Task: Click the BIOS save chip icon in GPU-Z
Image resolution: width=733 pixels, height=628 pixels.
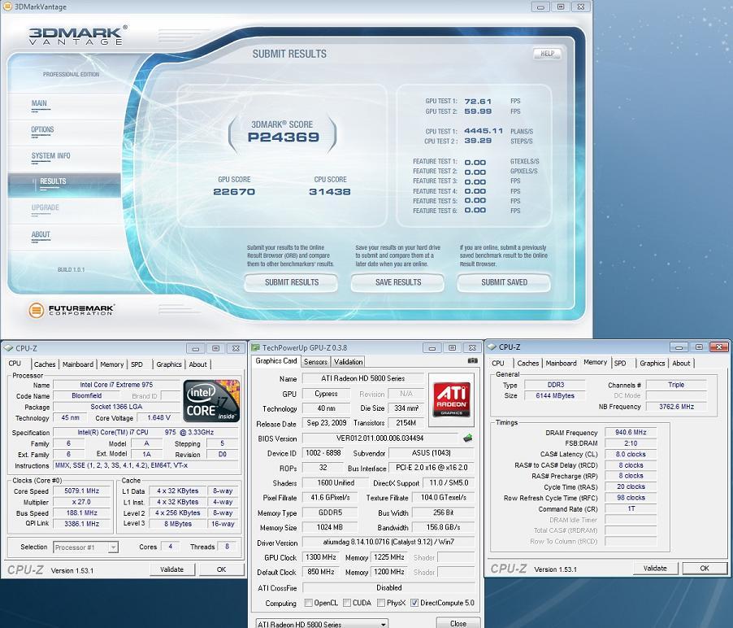Action: (x=467, y=438)
